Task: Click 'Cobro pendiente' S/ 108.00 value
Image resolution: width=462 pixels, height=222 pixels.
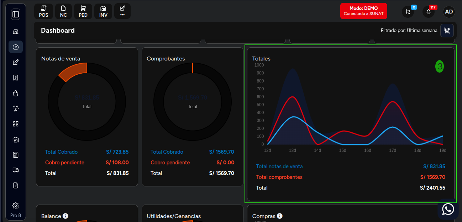Action: (x=117, y=163)
